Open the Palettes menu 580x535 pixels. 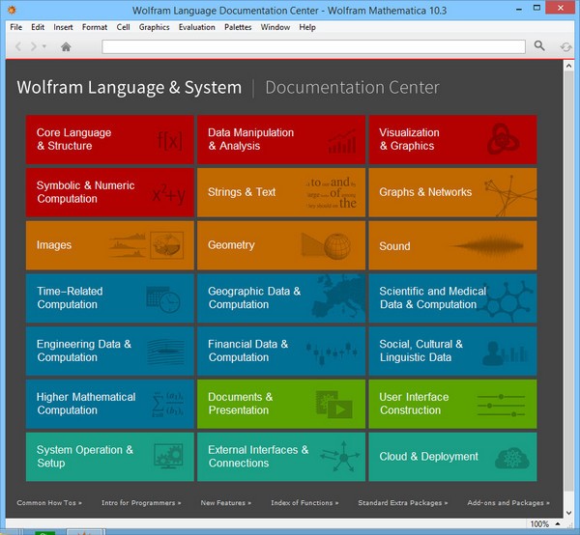[x=238, y=27]
